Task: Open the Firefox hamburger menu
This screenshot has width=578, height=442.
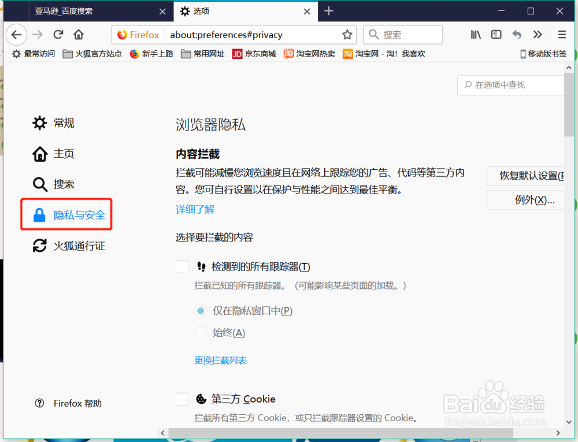Action: (561, 35)
